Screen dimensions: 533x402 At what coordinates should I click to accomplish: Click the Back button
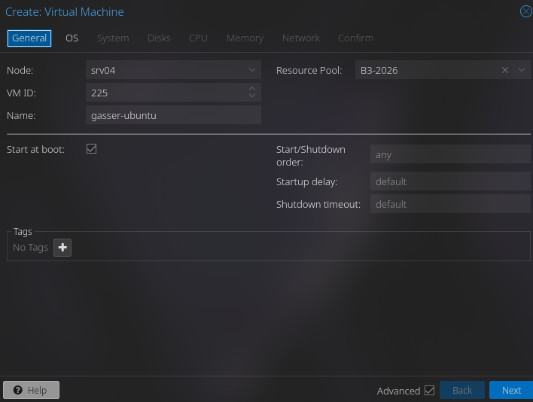click(462, 390)
